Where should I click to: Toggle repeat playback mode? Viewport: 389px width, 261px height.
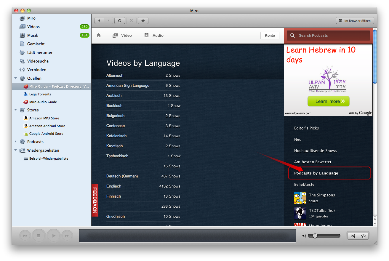tap(363, 236)
